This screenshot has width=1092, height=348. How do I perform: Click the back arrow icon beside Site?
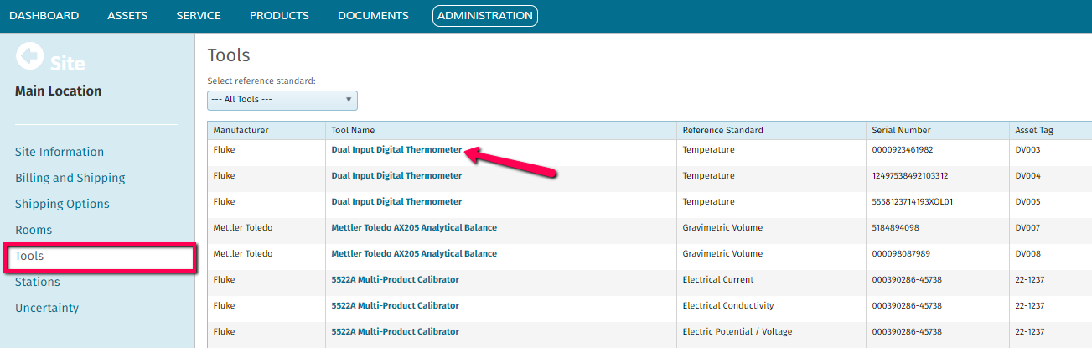coord(29,57)
